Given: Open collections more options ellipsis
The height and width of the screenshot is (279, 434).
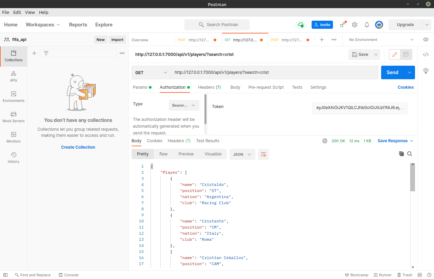Looking at the screenshot, I should [x=122, y=53].
